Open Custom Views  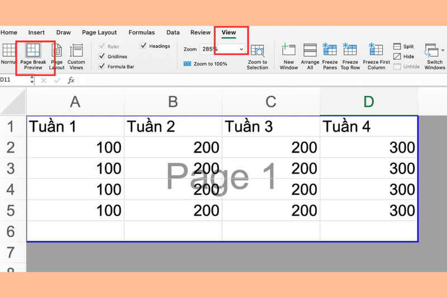point(76,56)
